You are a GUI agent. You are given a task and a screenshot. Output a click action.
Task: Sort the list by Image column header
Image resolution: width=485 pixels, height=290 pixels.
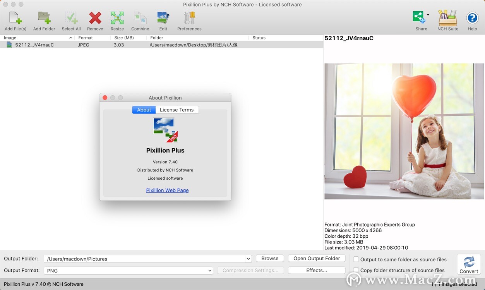[38, 38]
